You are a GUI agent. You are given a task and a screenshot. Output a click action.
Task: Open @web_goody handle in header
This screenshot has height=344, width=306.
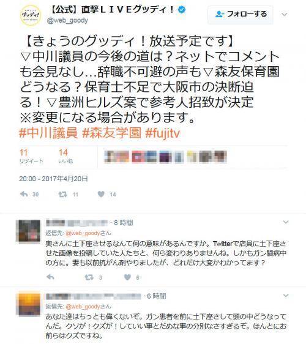[67, 20]
